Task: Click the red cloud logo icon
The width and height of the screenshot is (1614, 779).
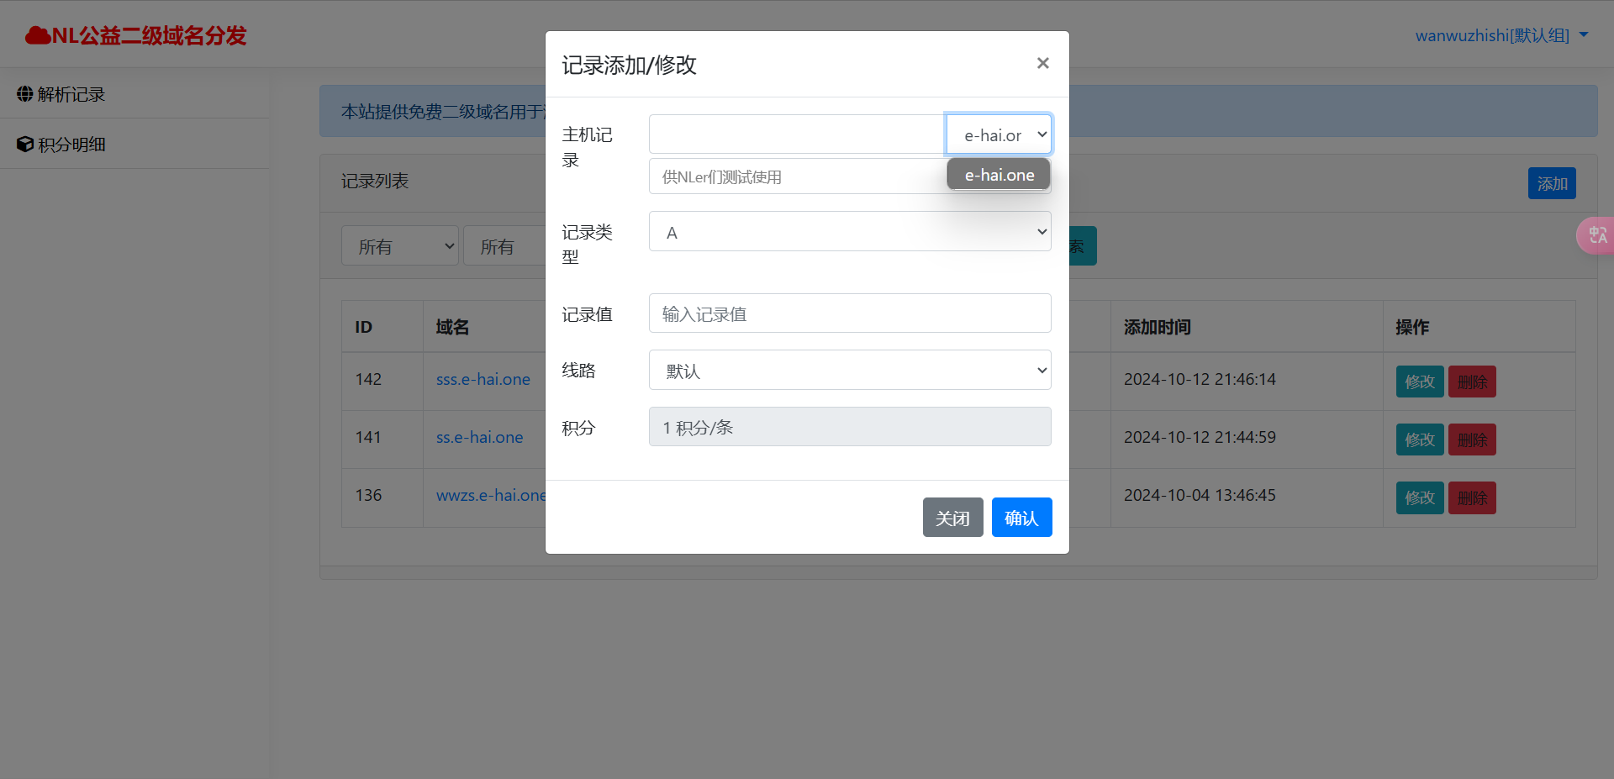Action: pyautogui.click(x=38, y=35)
